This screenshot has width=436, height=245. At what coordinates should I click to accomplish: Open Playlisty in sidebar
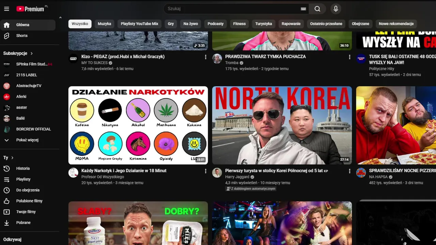(28, 179)
